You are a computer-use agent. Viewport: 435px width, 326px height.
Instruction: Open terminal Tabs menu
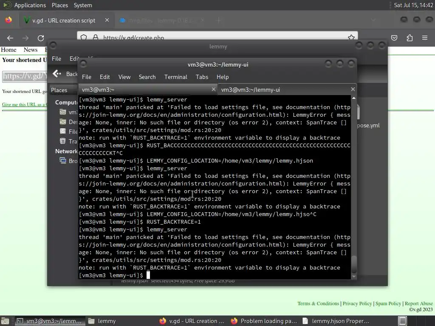coord(202,77)
